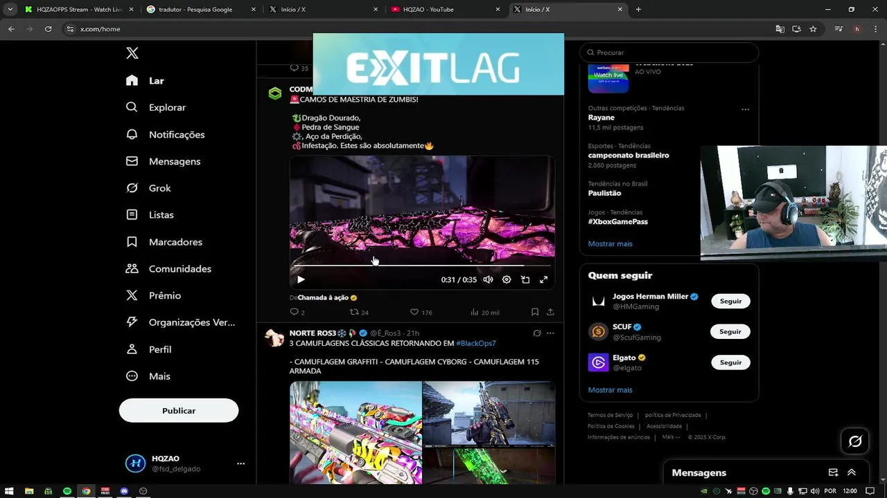Screen dimensions: 887x498
Task: Click Mostrar mais under trends
Action: click(x=611, y=243)
